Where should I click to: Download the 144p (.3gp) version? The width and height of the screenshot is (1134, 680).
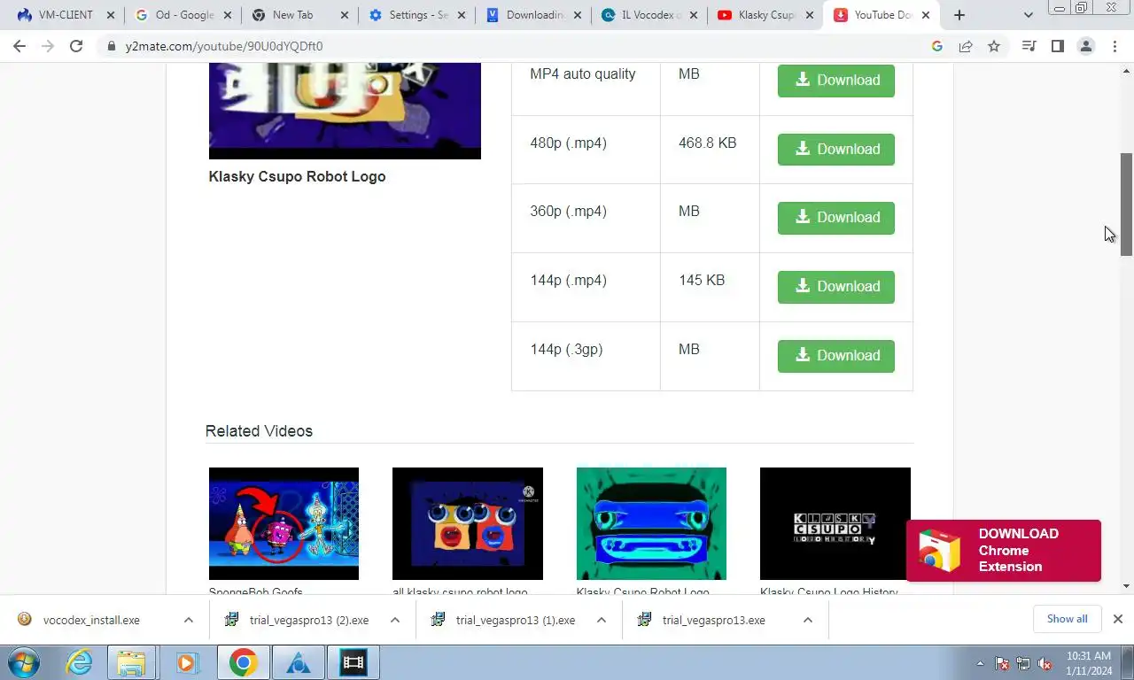point(836,356)
